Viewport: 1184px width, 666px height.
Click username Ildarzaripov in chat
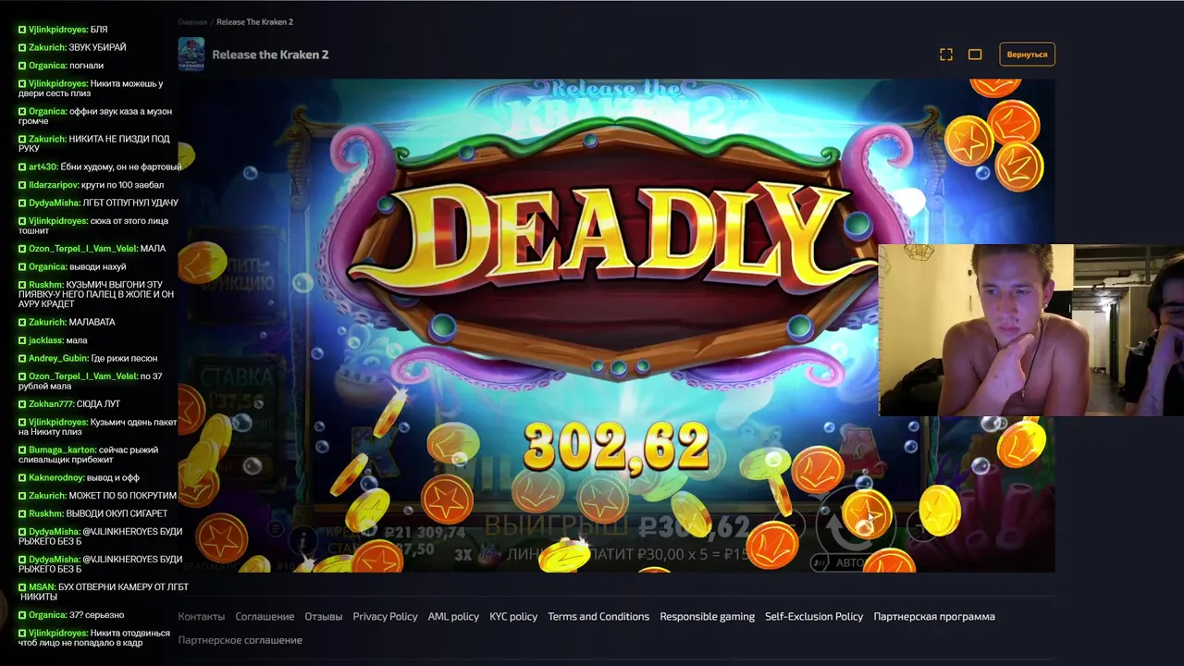53,185
